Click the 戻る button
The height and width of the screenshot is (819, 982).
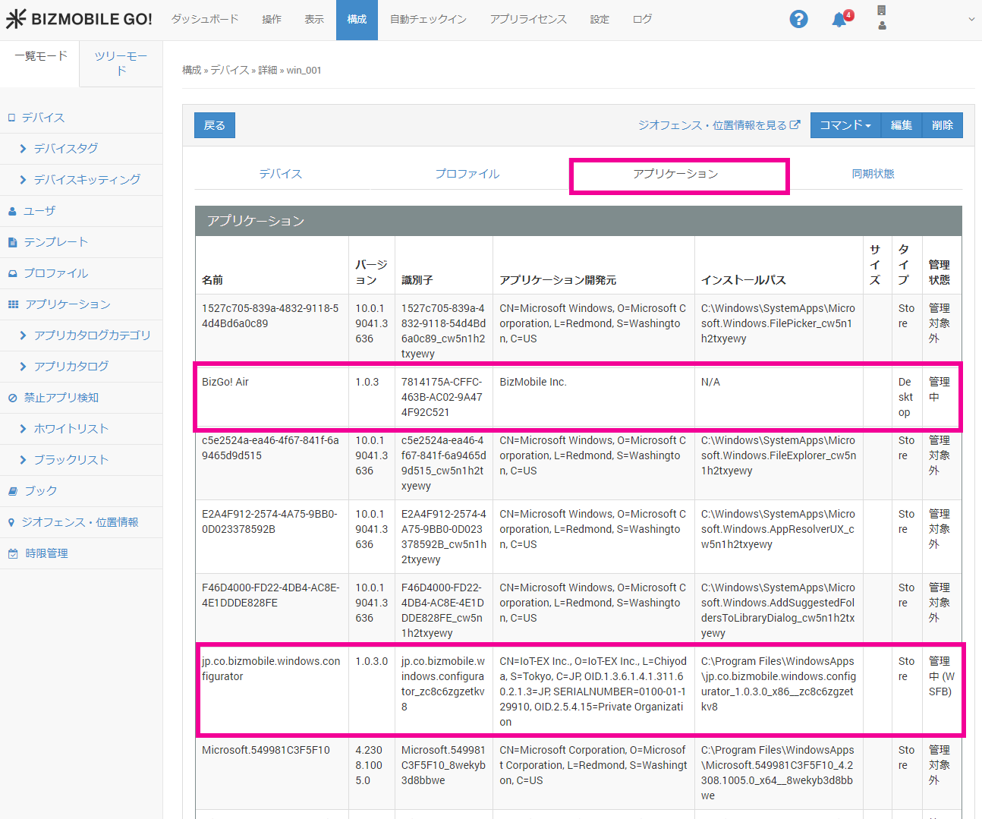point(215,125)
